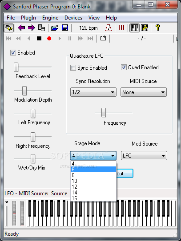Image resolution: width=181 pixels, height=241 pixels.
Task: Open file with the folder icon
Action: [x=55, y=28]
